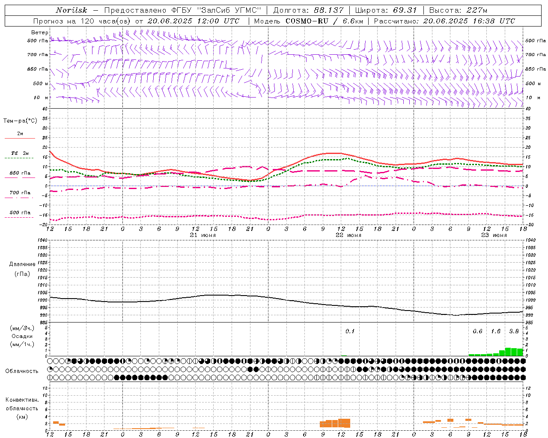Click the '23 июня' date label

(x=494, y=235)
